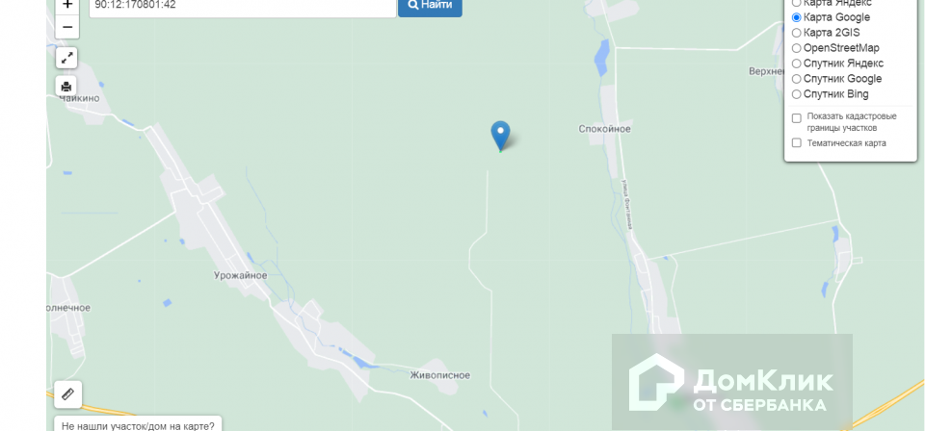Screen dimensions: 925x431
Task: Click the Урожайное village label
Action: (240, 275)
